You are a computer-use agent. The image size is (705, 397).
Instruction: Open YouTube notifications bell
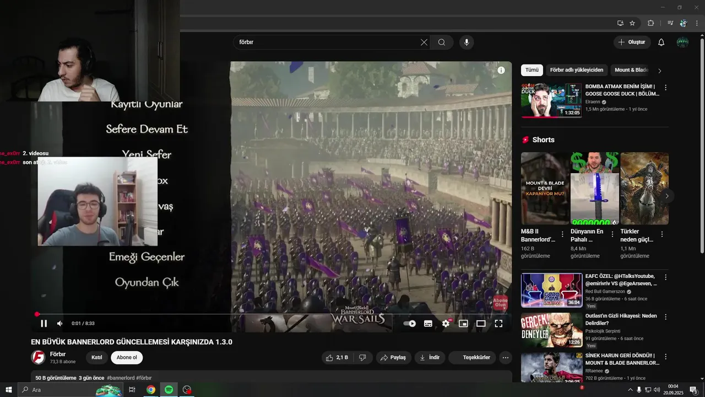661,42
